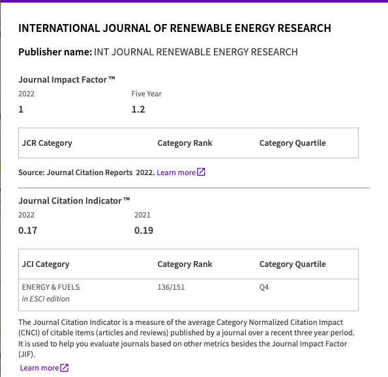
Task: Select the 2021 JCI value 0.19
Action: [143, 230]
